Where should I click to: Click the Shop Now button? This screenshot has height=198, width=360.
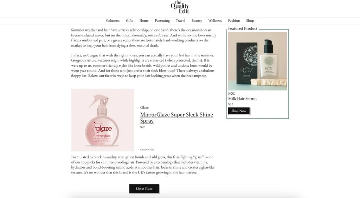click(x=239, y=111)
